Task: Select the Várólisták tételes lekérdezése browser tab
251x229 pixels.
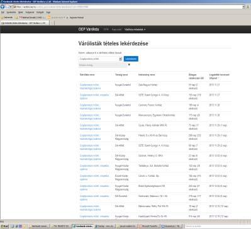Action: [x=25, y=23]
